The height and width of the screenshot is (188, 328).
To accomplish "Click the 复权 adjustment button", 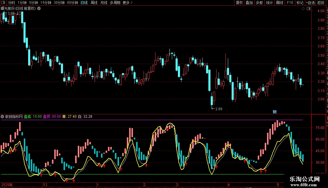I will click(239, 3).
